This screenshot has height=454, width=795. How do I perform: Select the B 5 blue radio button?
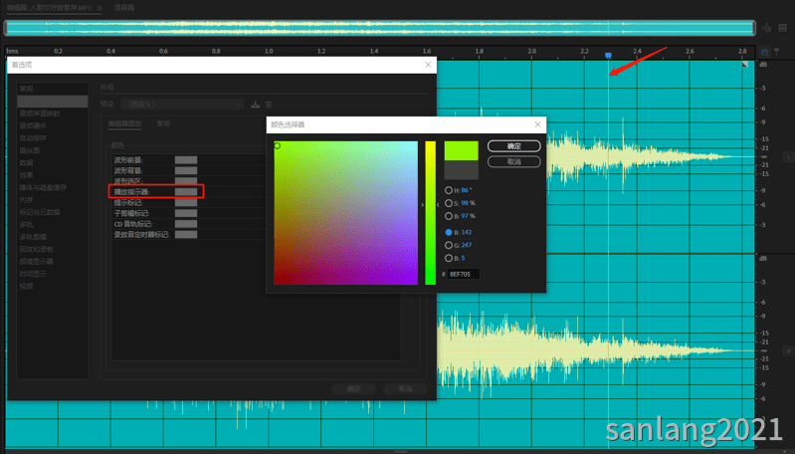pyautogui.click(x=449, y=258)
